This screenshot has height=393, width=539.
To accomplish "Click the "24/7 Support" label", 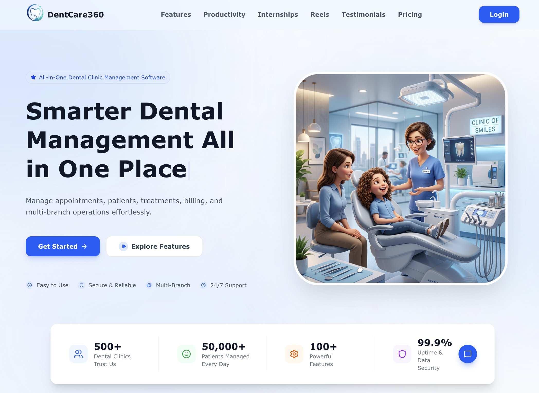I will point(228,285).
